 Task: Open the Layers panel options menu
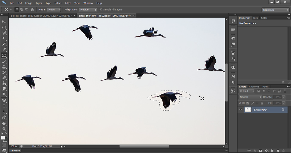coord(288,87)
